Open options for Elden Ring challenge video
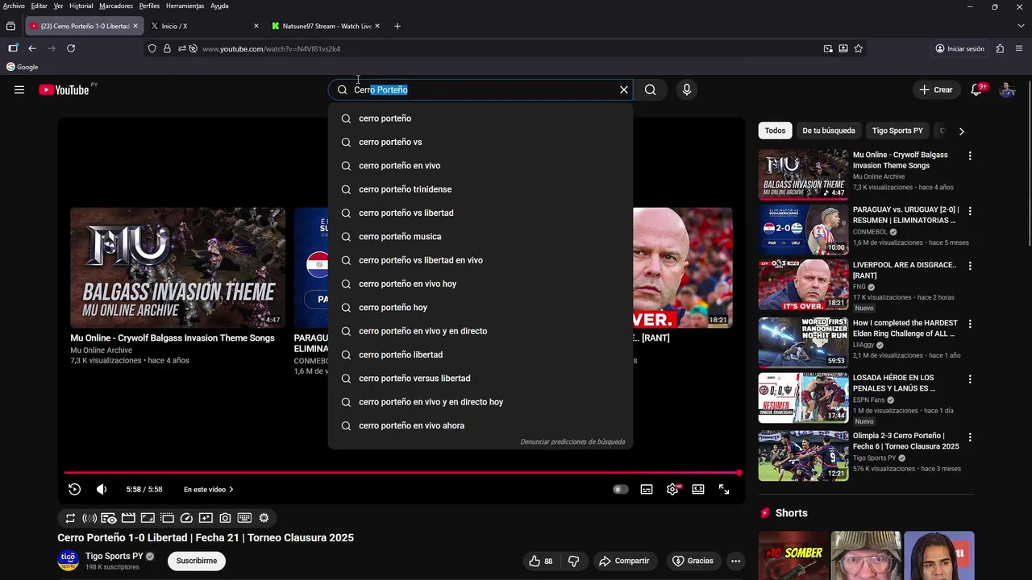The width and height of the screenshot is (1032, 580). click(970, 323)
